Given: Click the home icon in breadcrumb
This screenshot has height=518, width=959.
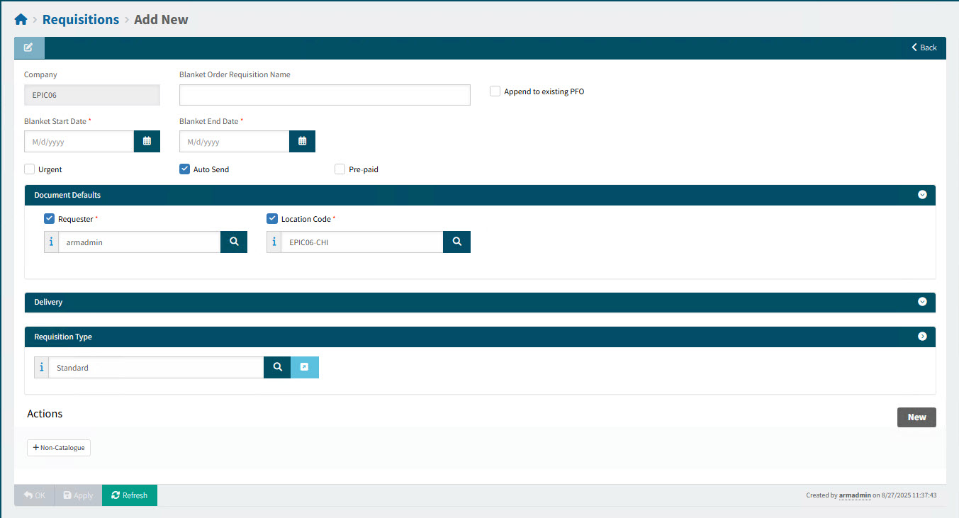Looking at the screenshot, I should (x=21, y=20).
